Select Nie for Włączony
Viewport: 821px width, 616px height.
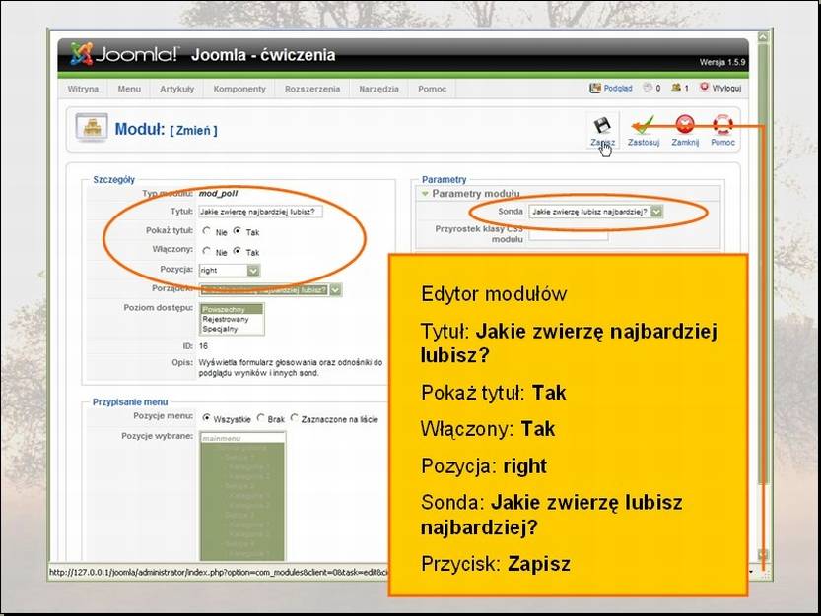[206, 252]
